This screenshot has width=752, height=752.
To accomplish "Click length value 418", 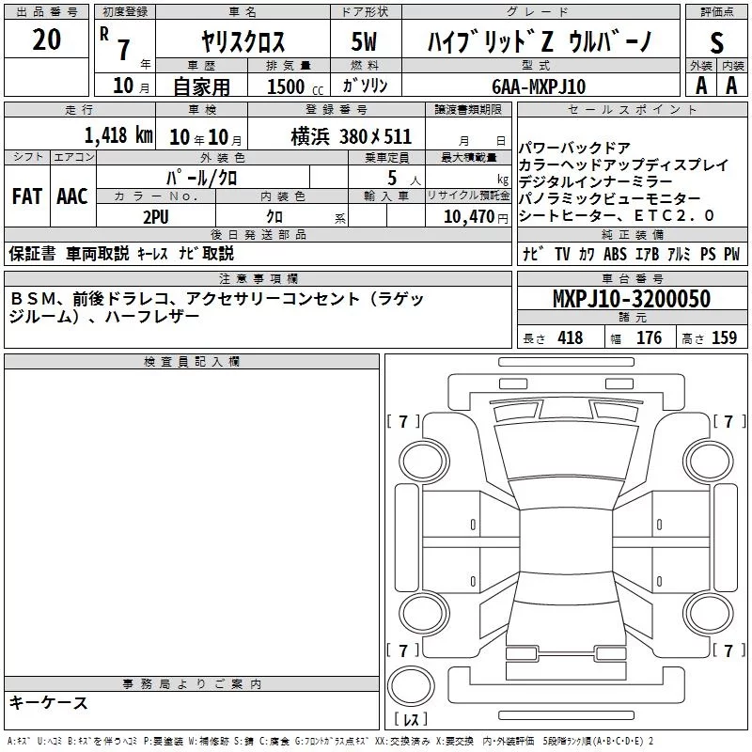I will tap(571, 337).
